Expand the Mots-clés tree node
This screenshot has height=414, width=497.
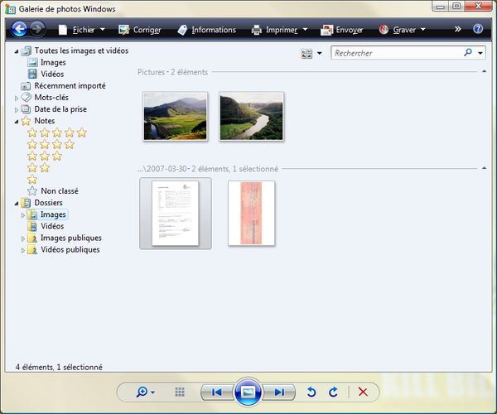[x=17, y=98]
